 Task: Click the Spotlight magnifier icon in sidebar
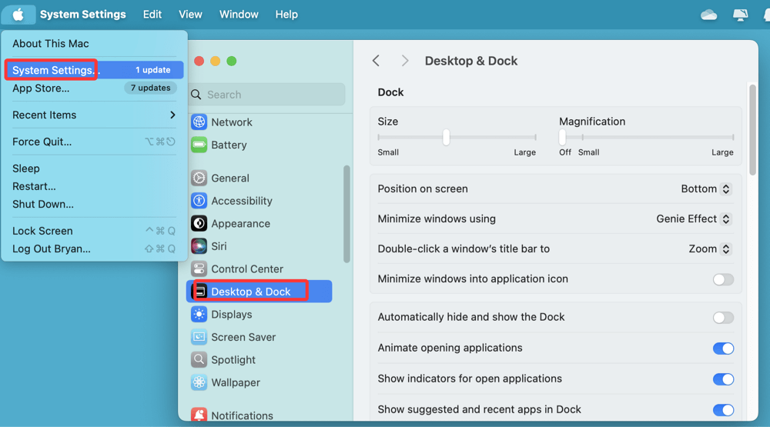[x=199, y=360]
